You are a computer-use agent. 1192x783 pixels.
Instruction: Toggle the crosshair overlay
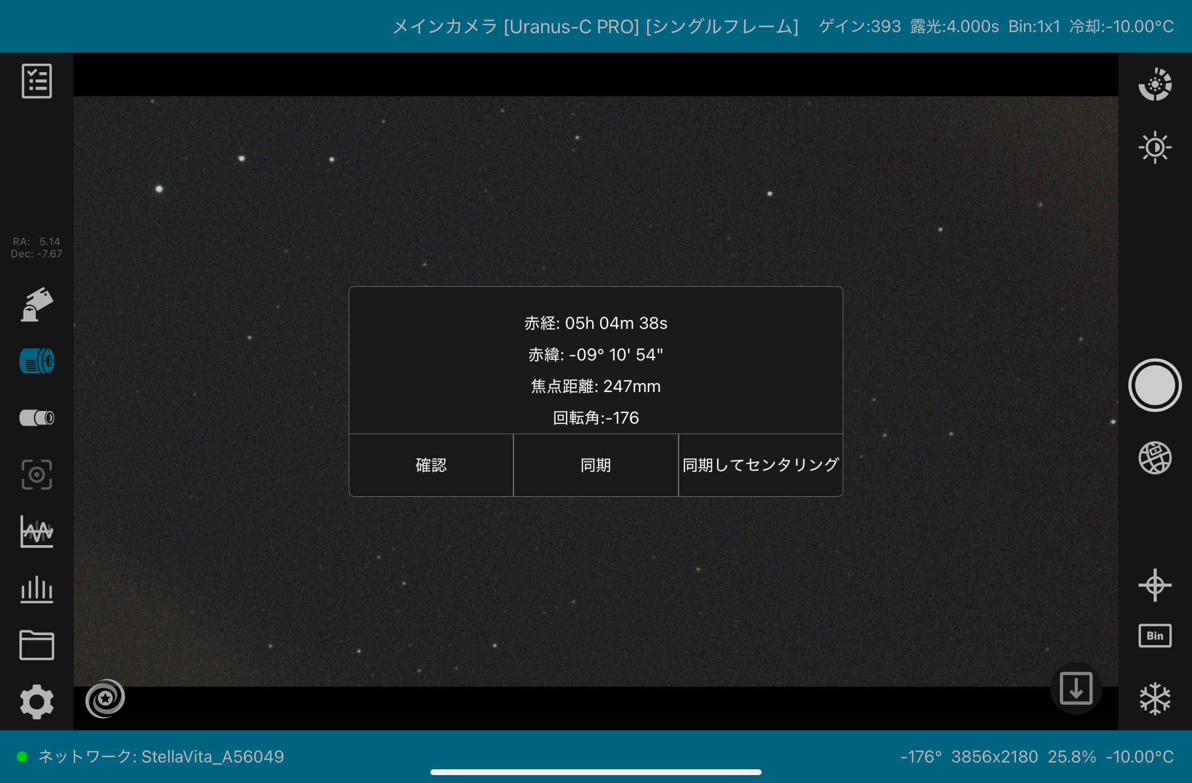click(x=1155, y=585)
